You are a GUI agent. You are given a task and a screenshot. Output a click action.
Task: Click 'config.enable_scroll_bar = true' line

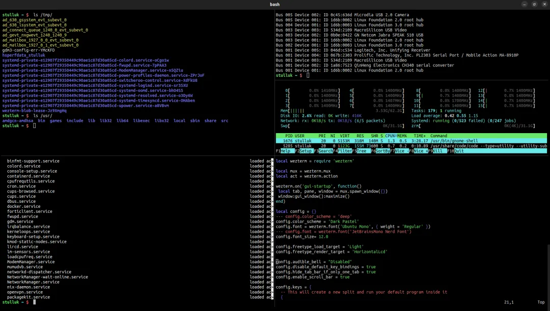coord(313,277)
